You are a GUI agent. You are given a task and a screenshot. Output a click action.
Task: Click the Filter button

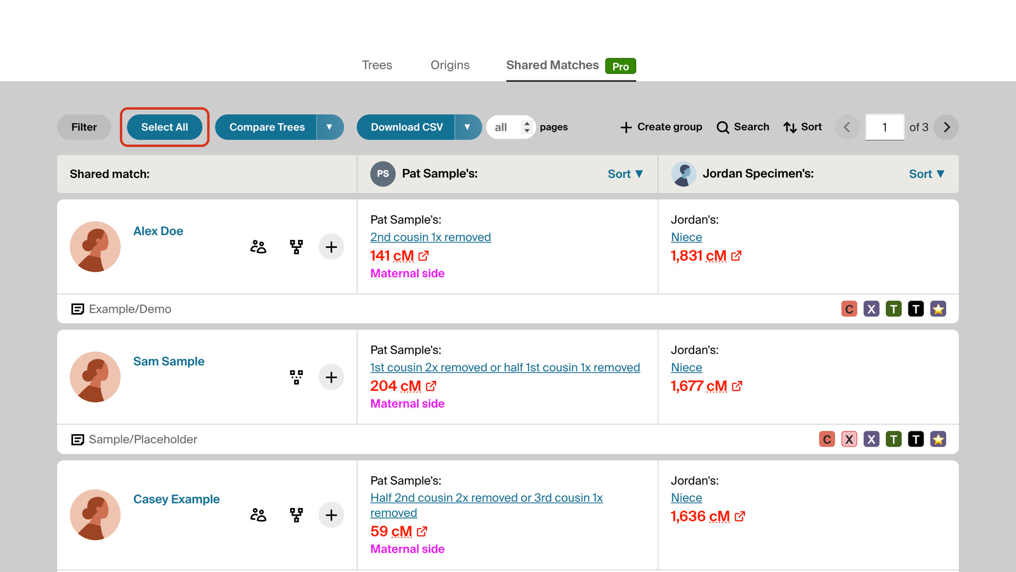click(84, 127)
